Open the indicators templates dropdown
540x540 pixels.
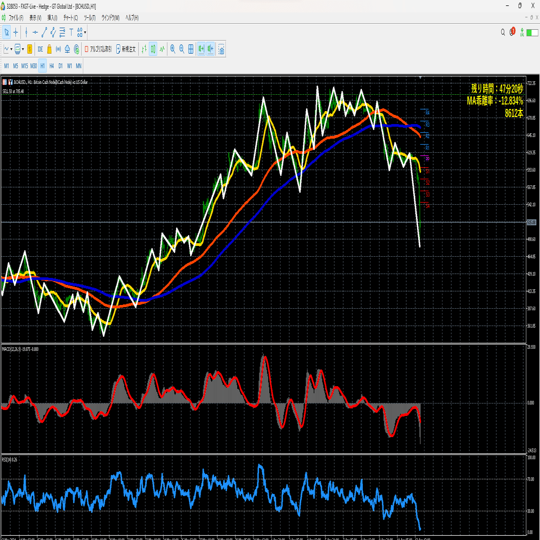(x=23, y=49)
